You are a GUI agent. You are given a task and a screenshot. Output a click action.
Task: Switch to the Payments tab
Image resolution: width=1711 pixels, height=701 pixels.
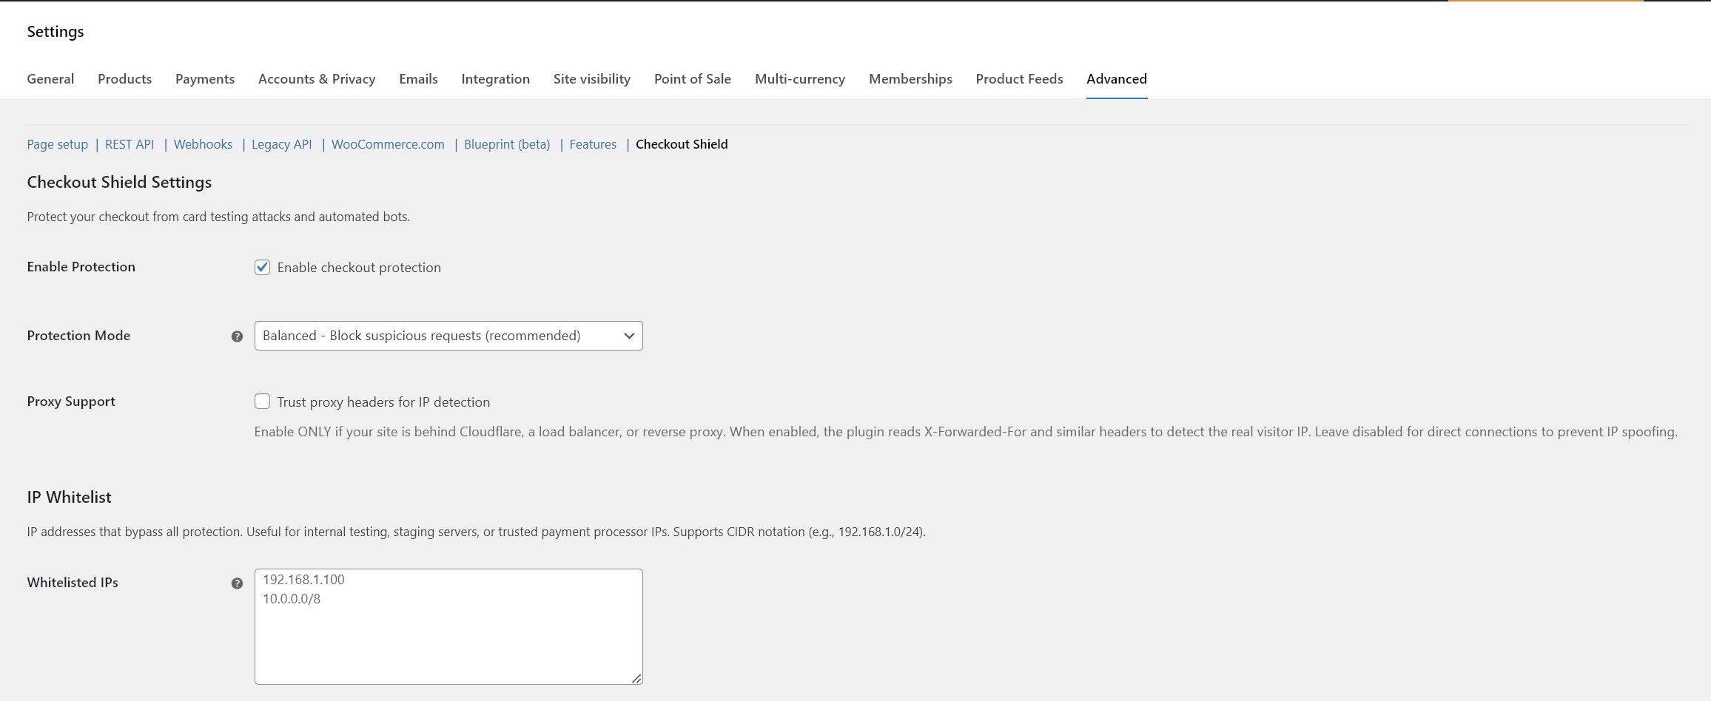204,79
